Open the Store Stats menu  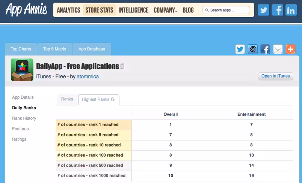[x=100, y=10]
